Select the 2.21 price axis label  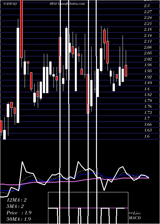[148, 23]
